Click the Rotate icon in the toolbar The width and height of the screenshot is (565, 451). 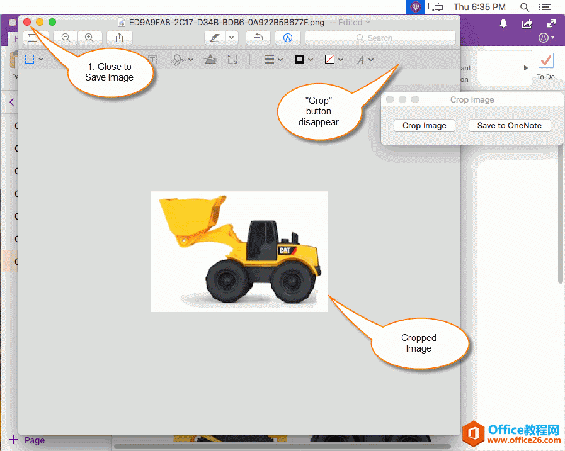[x=258, y=38]
